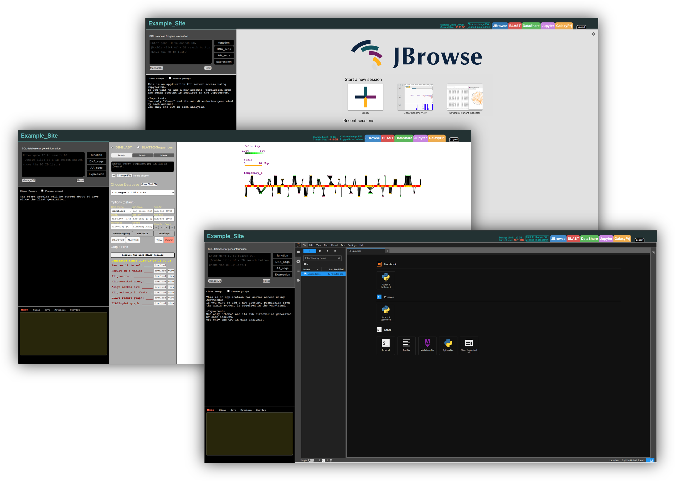Open the extension manager puzzle icon
The image size is (675, 481).
298,280
